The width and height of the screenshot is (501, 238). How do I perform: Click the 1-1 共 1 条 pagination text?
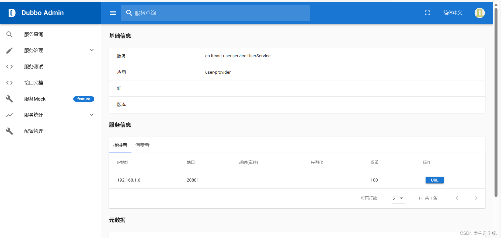428,198
